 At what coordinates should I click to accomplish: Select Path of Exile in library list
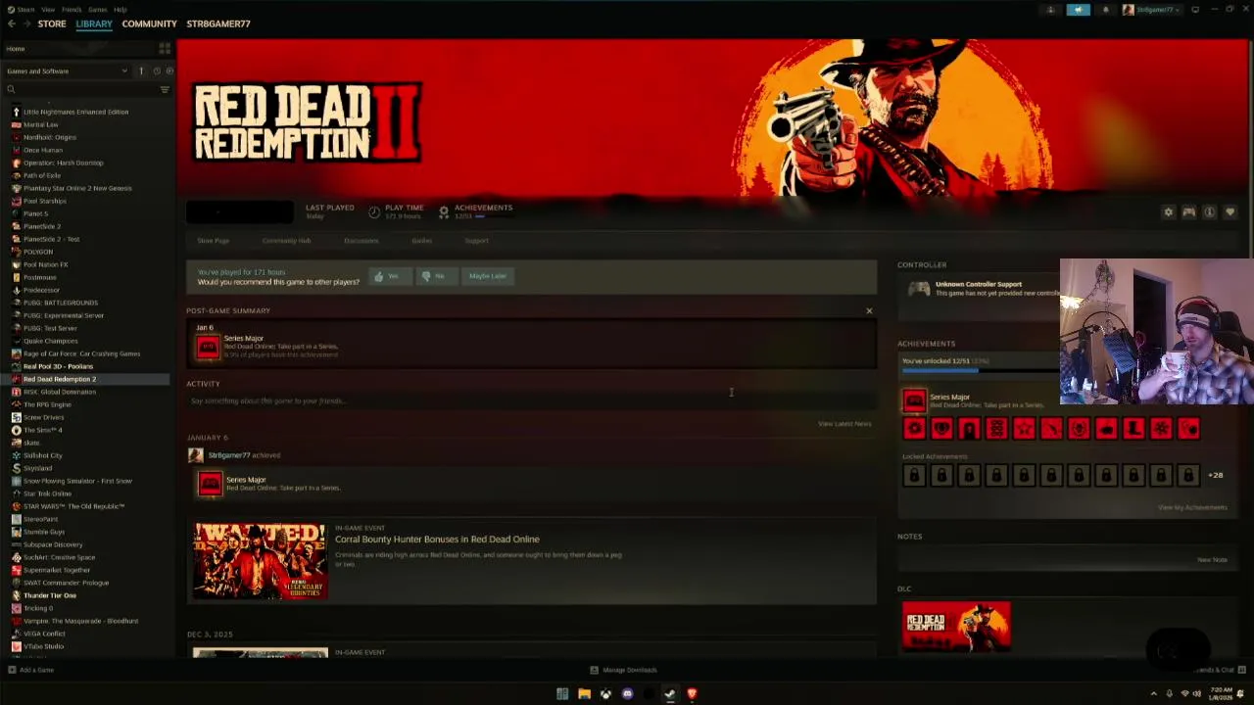[x=42, y=175]
